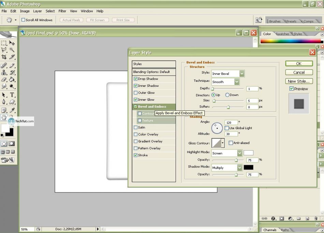The image size is (324, 233).
Task: Select the Path Selection tool
Action: [4, 95]
